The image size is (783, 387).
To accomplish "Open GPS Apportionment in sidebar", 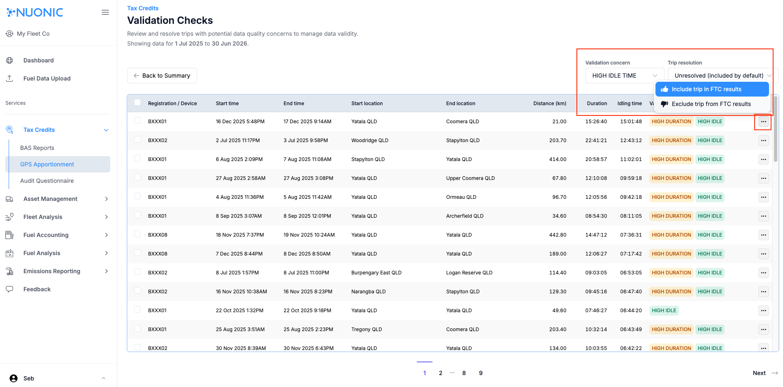I will click(x=58, y=164).
